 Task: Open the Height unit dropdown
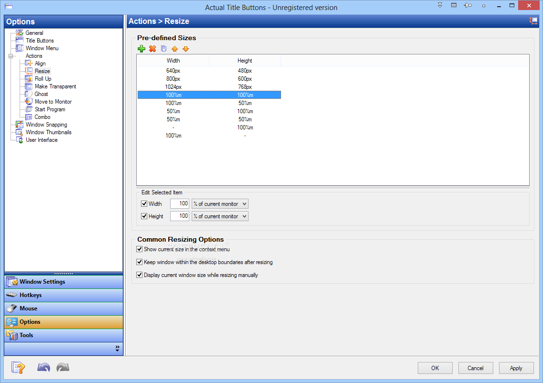click(220, 216)
